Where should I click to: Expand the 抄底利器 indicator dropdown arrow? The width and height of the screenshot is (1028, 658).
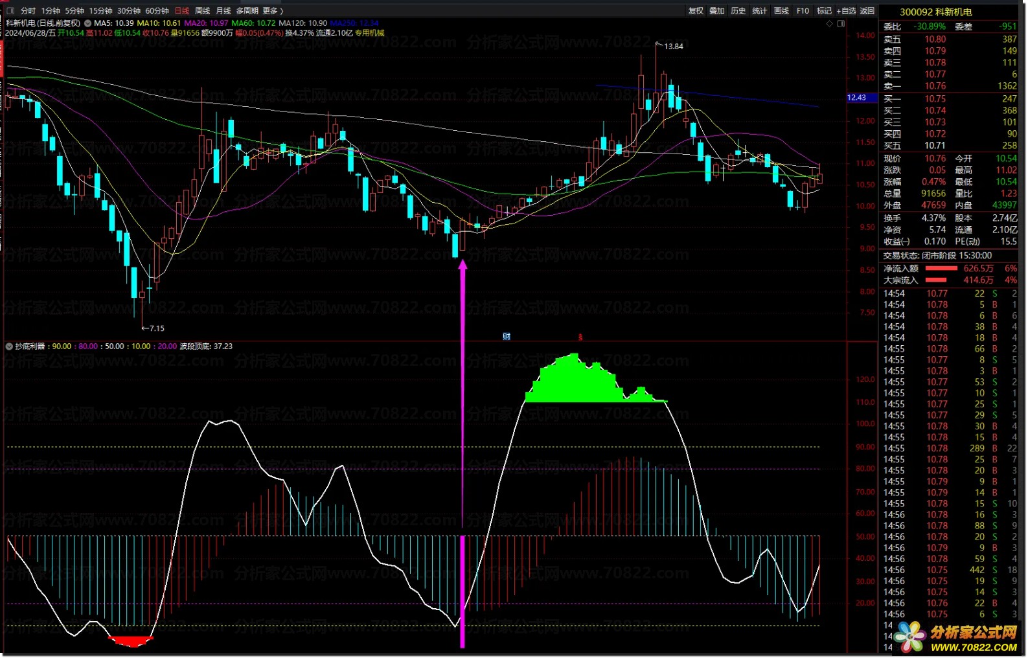pos(9,346)
